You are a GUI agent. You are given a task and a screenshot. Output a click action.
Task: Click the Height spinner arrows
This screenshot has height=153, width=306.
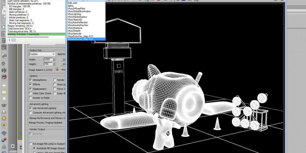54,64
